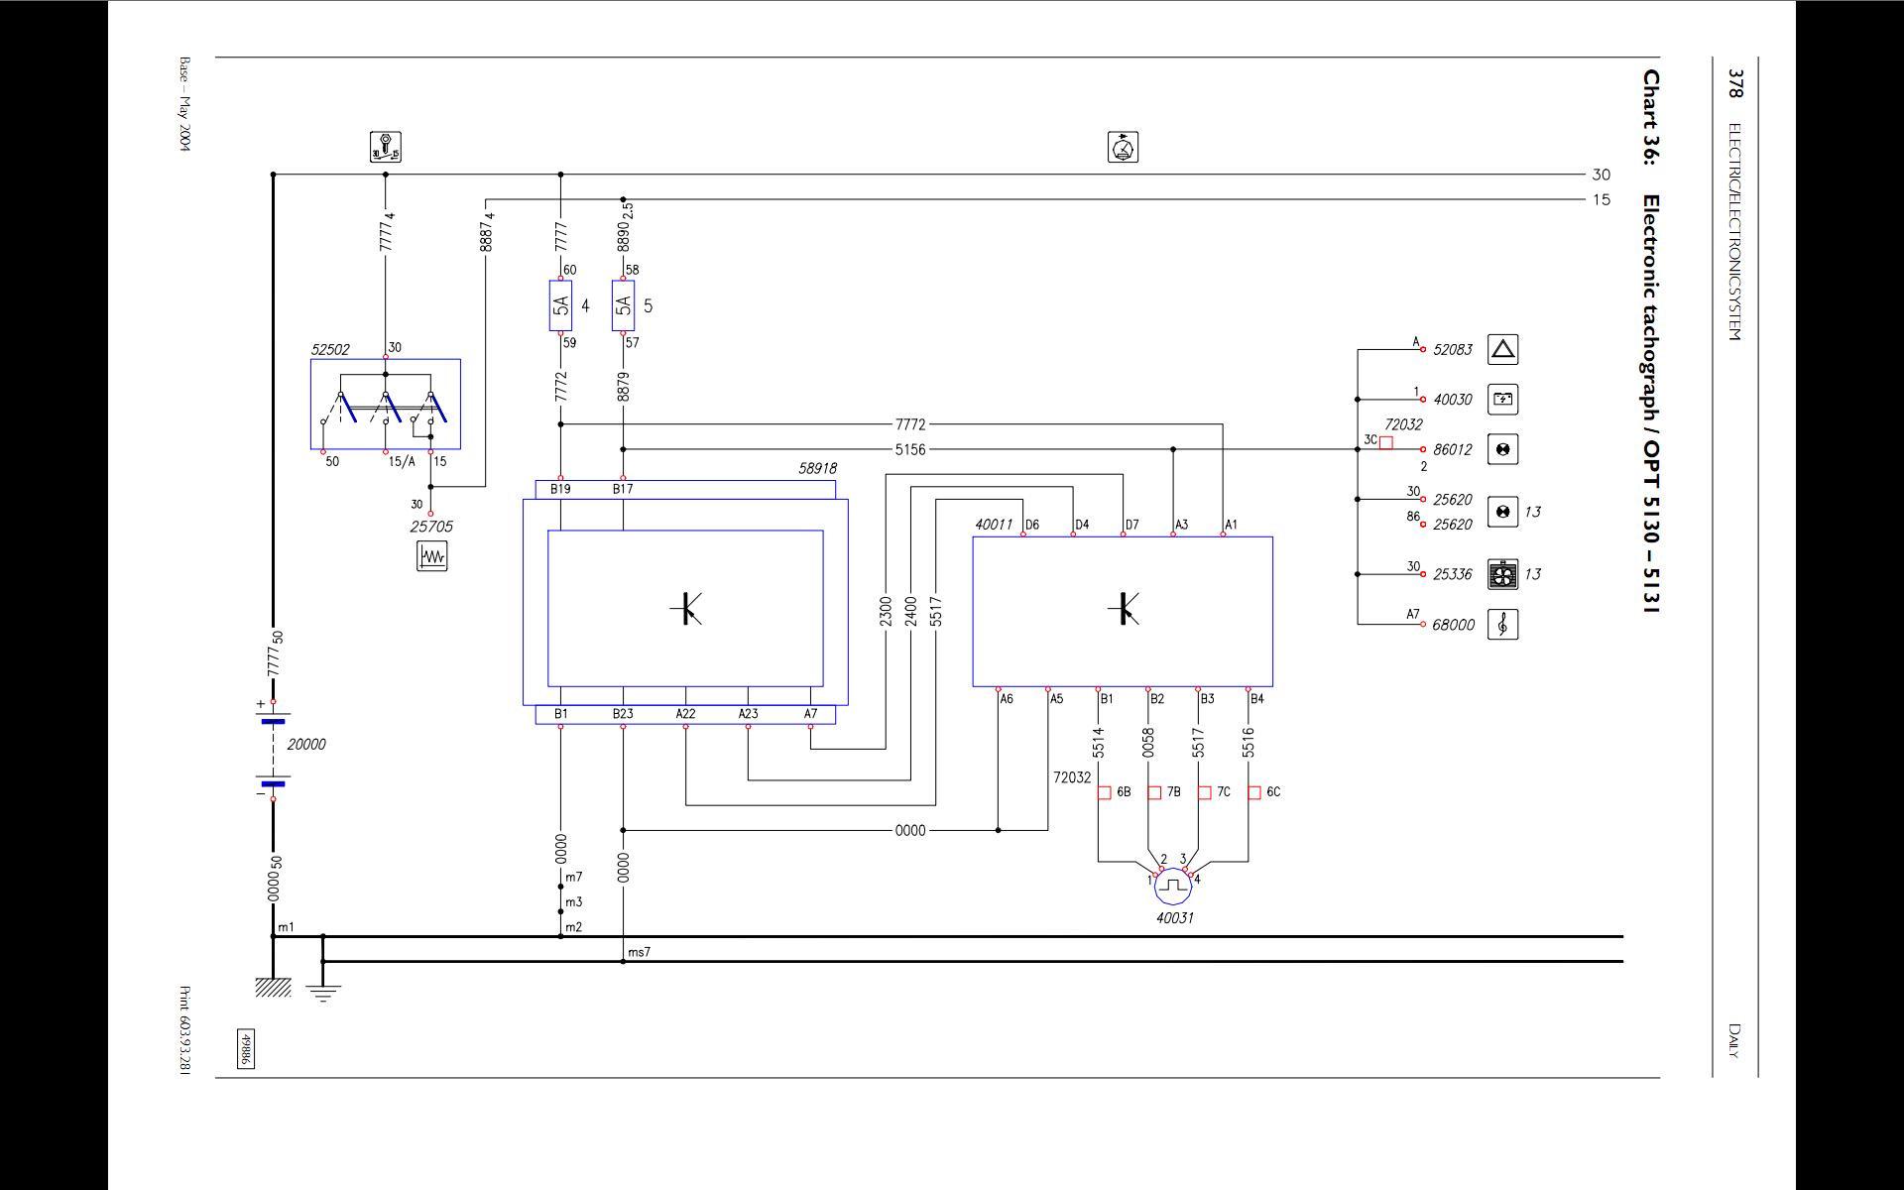The height and width of the screenshot is (1190, 1904).
Task: Click the ignition switch block 52502
Action: [x=386, y=405]
